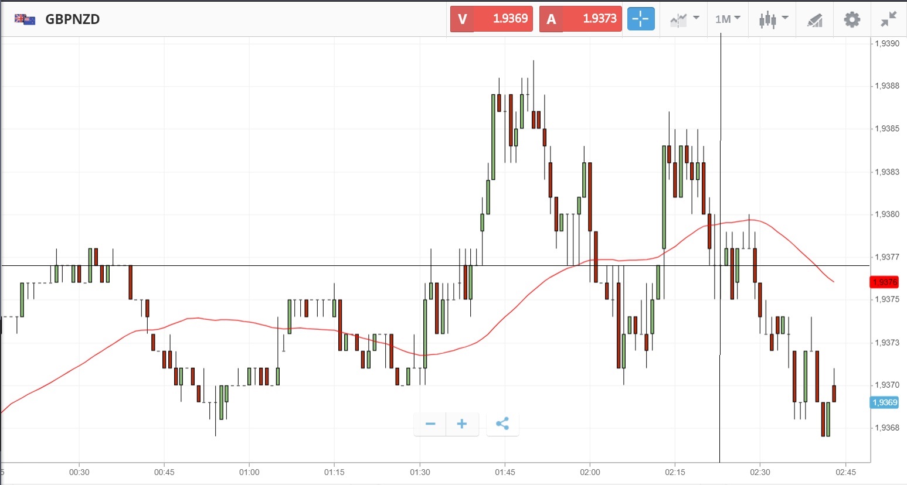Click the buy button showing 1.9373
Viewport: 907px width, 485px height.
coord(580,19)
